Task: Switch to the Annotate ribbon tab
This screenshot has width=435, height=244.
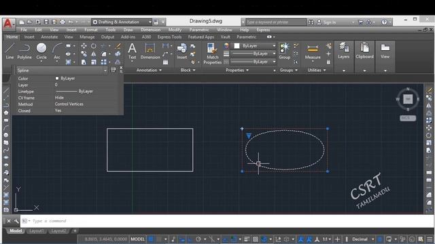Action: [50, 37]
